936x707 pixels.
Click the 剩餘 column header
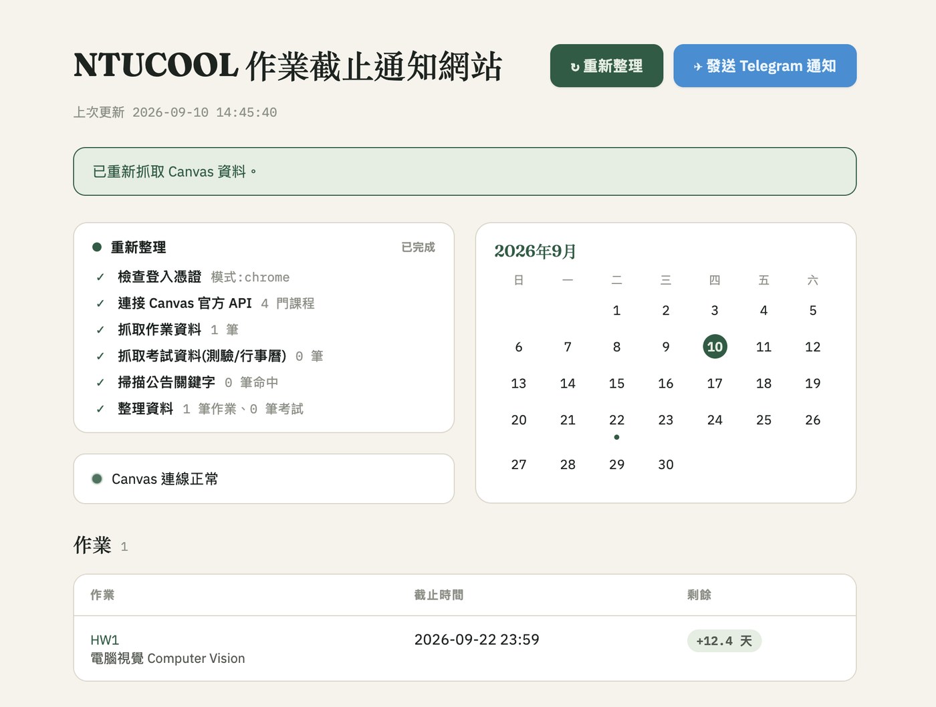click(699, 595)
